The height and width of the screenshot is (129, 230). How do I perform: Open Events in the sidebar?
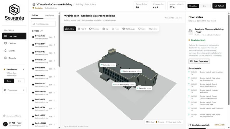(x=14, y=51)
